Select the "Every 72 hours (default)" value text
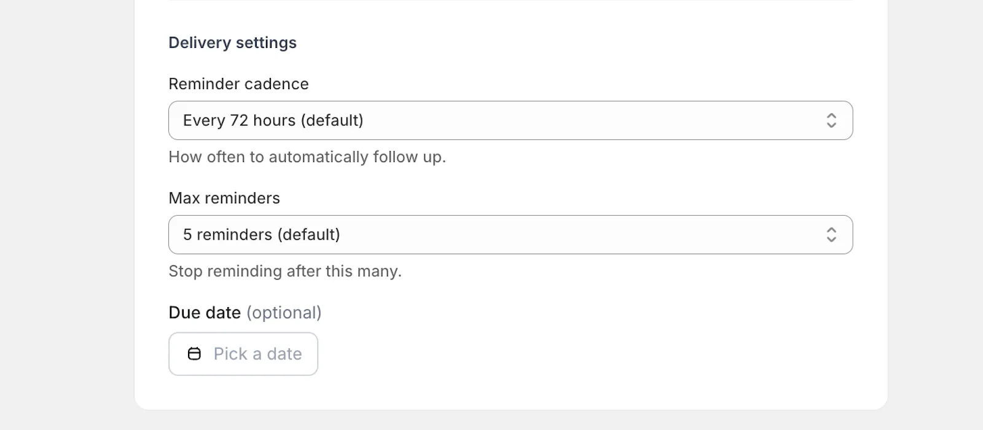 pyautogui.click(x=273, y=120)
